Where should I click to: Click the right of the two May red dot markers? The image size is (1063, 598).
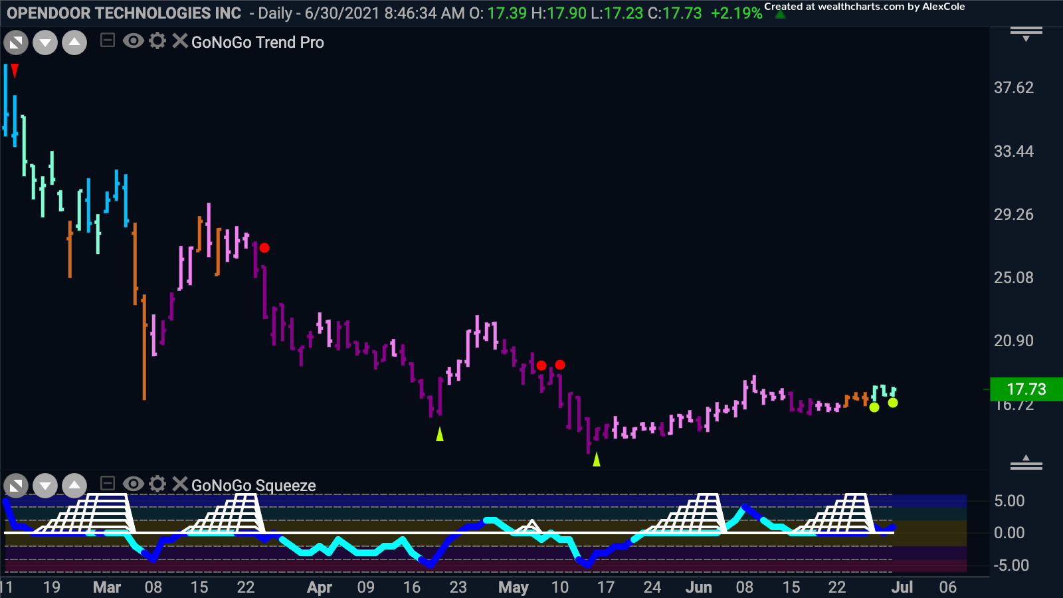coord(560,365)
